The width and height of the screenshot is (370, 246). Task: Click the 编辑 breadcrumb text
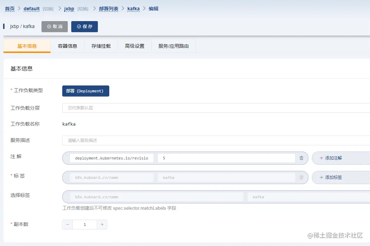tap(154, 9)
